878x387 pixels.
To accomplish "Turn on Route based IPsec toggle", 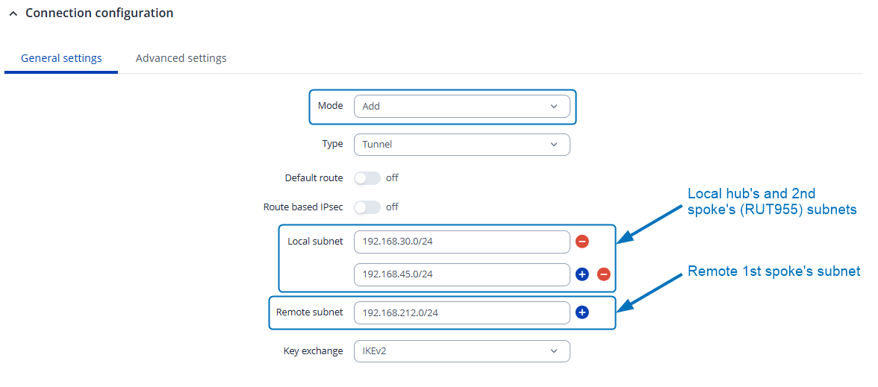I will (367, 207).
